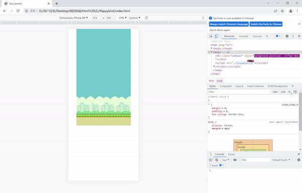Viewport: 302px width, 193px height.
Task: Bookmark this page with the star
Action: (x=282, y=11)
